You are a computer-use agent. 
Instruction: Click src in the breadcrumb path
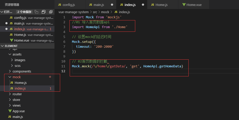[95, 12]
